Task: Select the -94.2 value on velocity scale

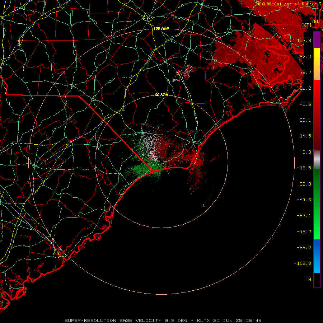Action: (x=304, y=248)
